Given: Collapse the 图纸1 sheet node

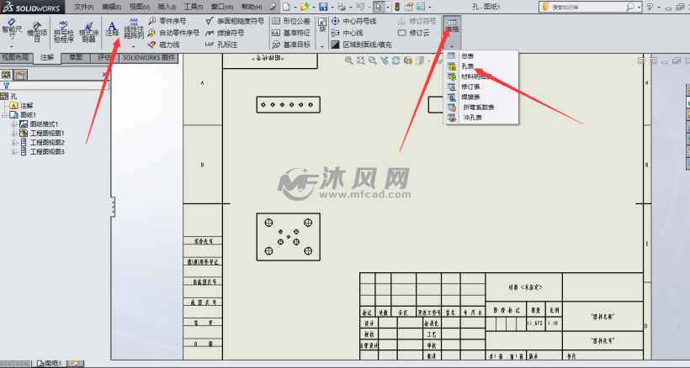Looking at the screenshot, I should coord(4,115).
